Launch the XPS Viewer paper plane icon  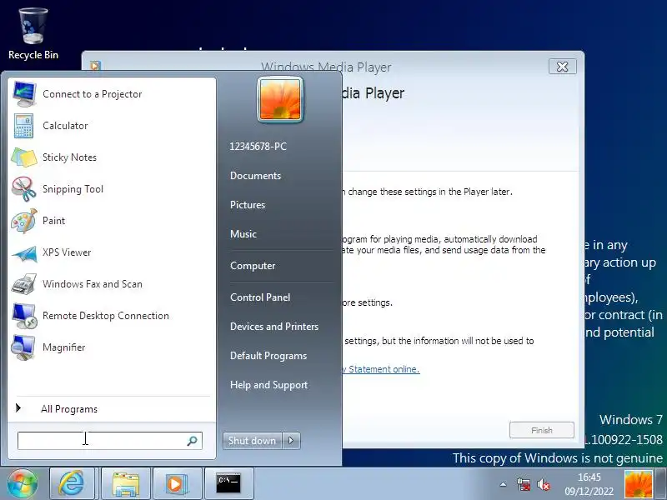click(24, 252)
